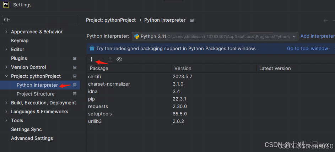Screen dimensions: 335x152
Task: Click the back navigation arrow
Action: [325, 21]
